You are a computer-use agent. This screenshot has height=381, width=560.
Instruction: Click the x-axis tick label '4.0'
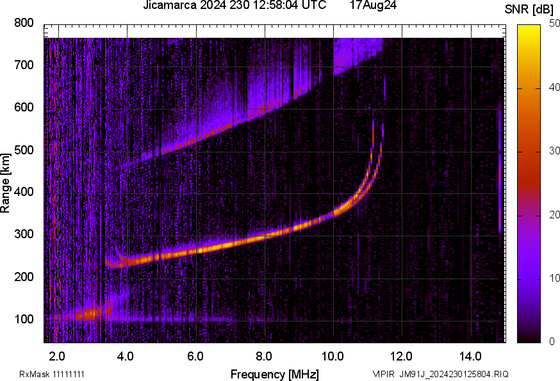[126, 357]
